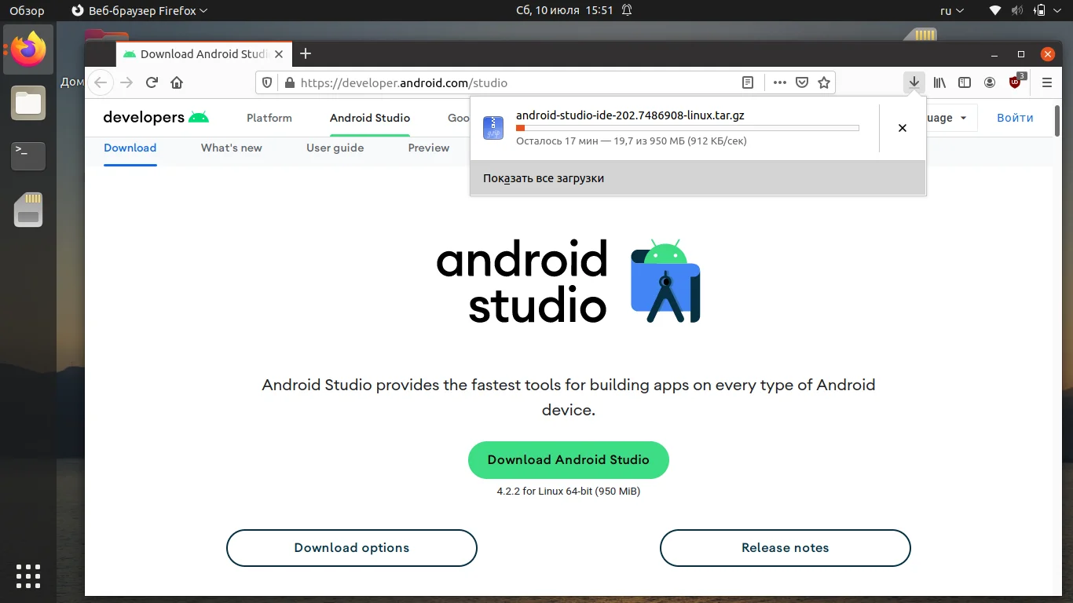Toggle Reader View icon in address bar
The image size is (1073, 603).
click(748, 82)
